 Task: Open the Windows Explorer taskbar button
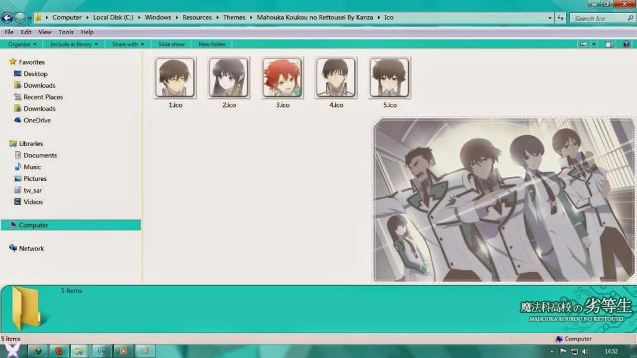79,351
